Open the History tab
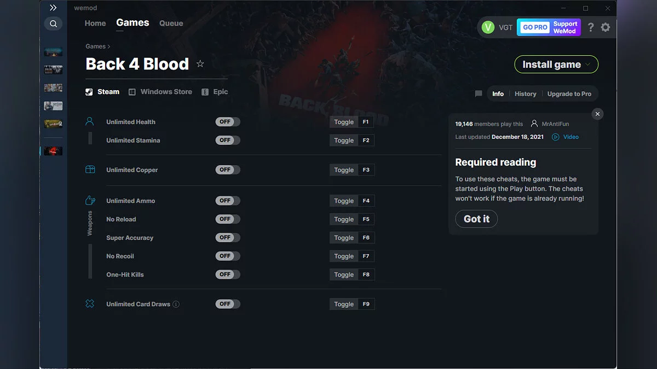Image resolution: width=657 pixels, height=369 pixels. tap(525, 93)
